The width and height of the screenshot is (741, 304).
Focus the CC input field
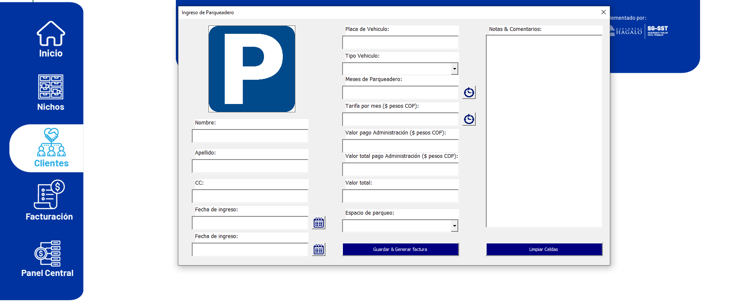250,196
